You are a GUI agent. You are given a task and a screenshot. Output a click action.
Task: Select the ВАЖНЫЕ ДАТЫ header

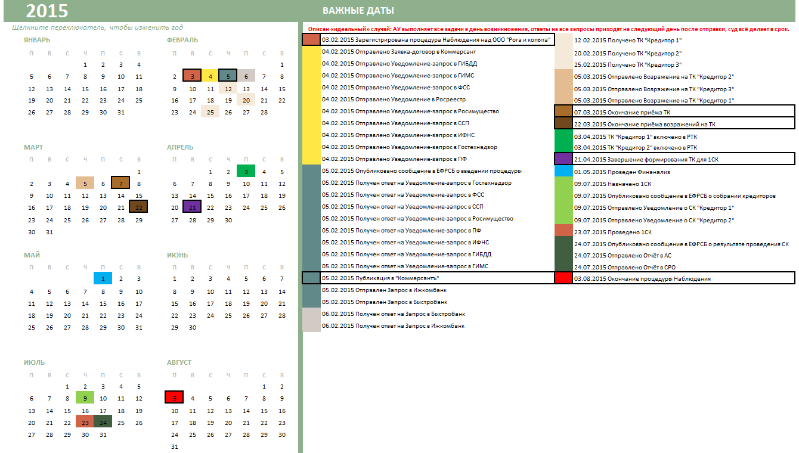coord(358,11)
